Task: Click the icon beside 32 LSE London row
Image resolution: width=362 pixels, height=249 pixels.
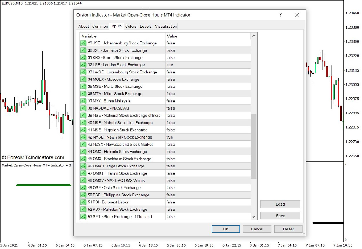Action: pyautogui.click(x=83, y=65)
